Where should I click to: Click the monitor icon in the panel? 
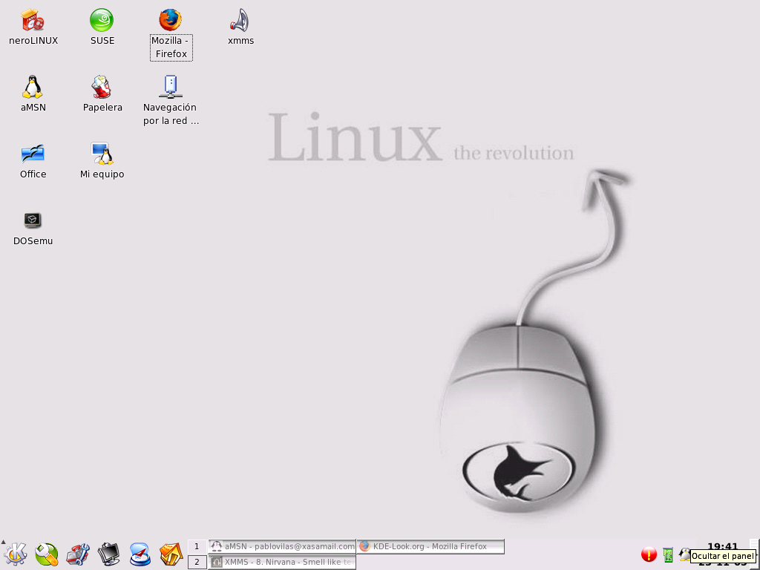(x=108, y=554)
